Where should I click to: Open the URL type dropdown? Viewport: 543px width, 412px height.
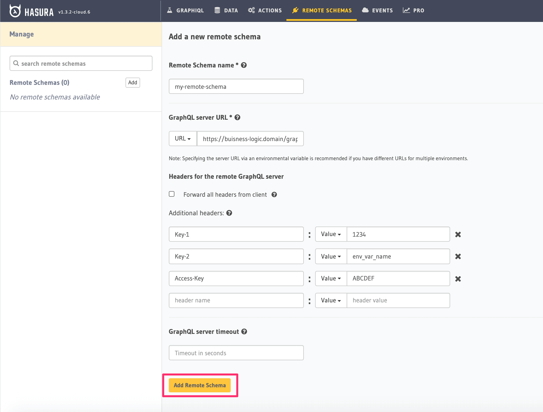(x=182, y=138)
